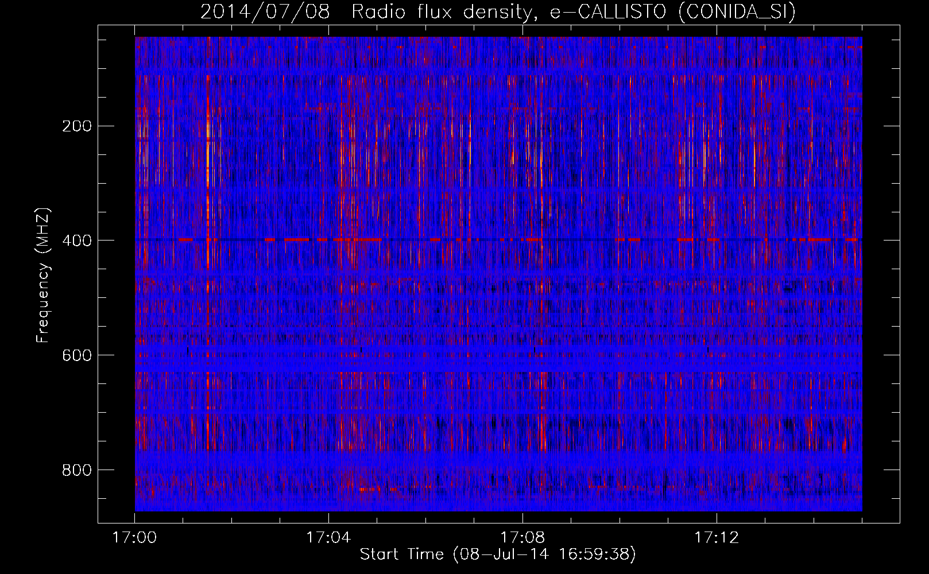Click the 17:08 time tick label
Screen dimensions: 929x574
tap(522, 538)
